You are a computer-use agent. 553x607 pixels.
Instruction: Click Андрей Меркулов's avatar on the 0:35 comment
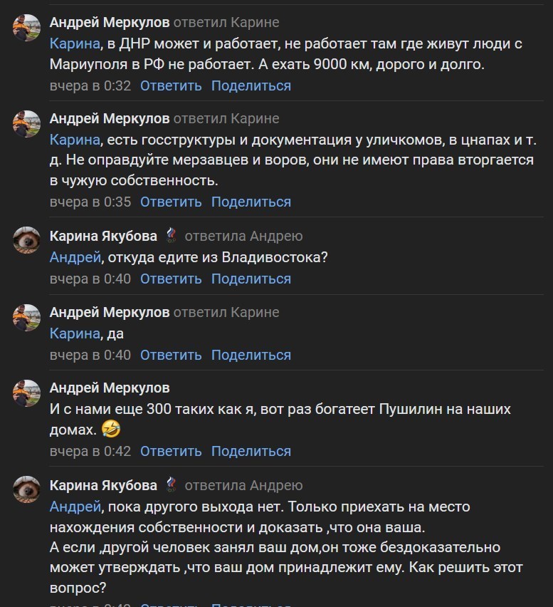pyautogui.click(x=27, y=124)
